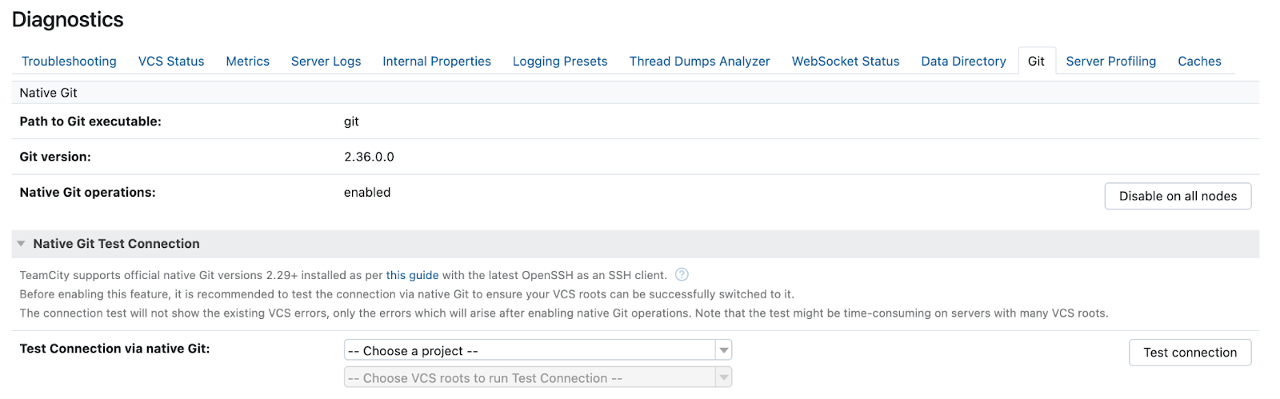Open the Data Directory tab
The image size is (1280, 399).
[x=963, y=61]
